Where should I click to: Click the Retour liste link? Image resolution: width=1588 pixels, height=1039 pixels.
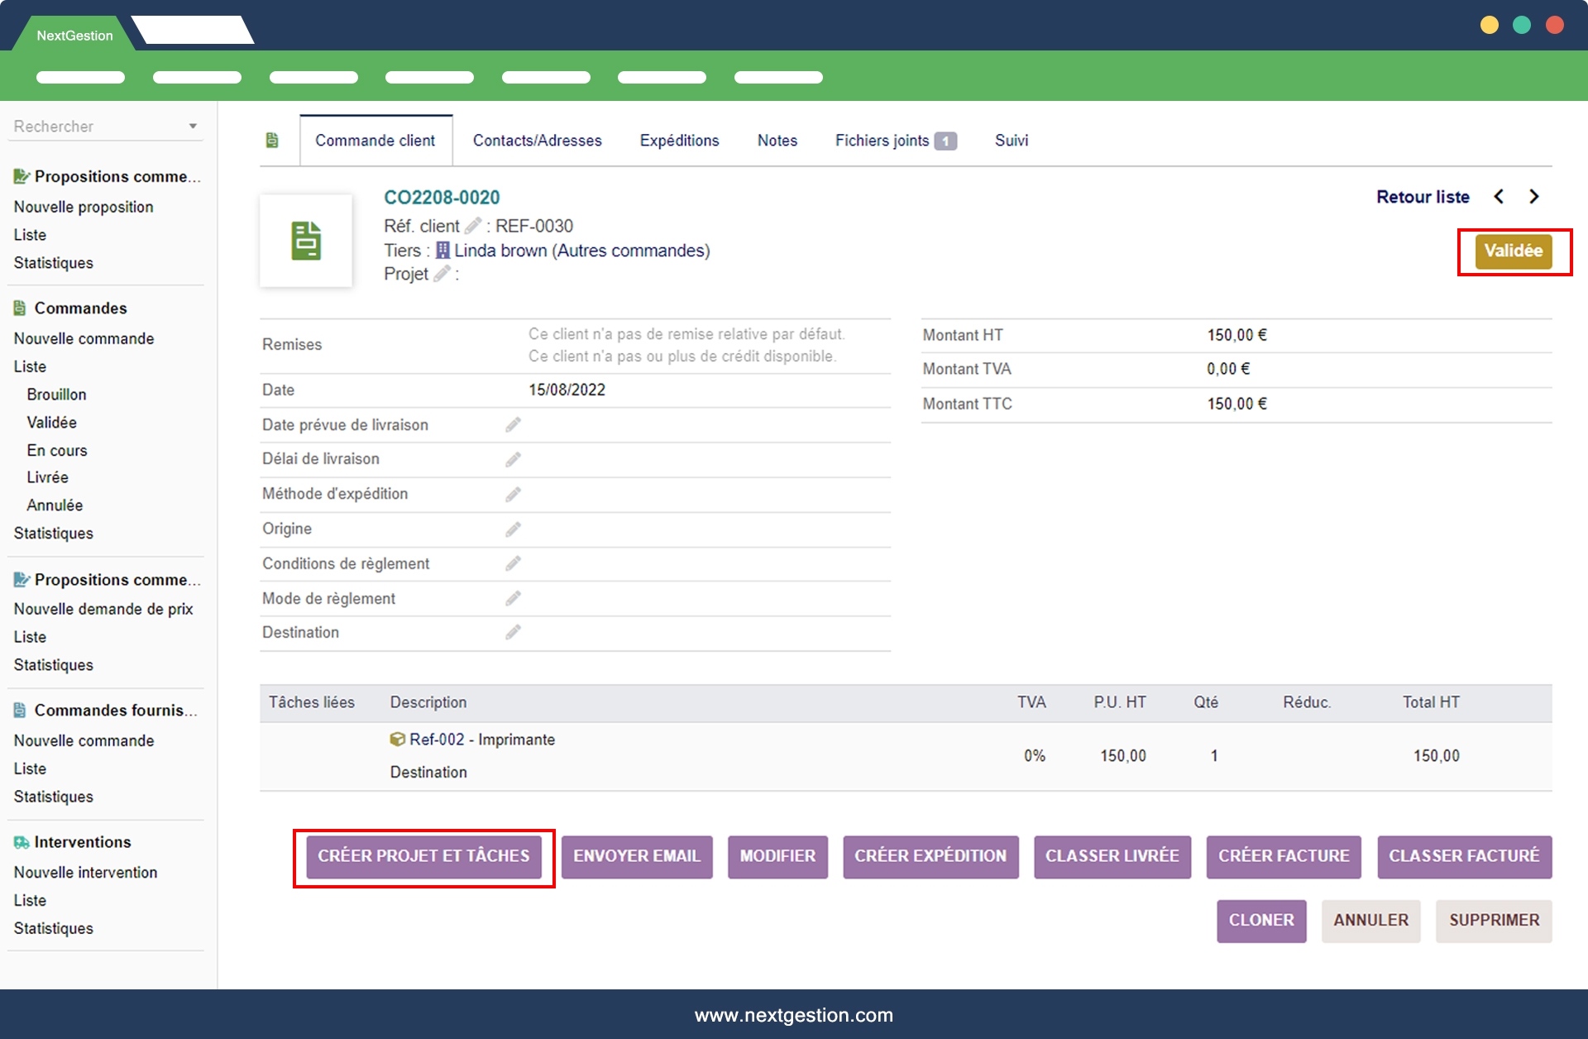click(x=1423, y=197)
